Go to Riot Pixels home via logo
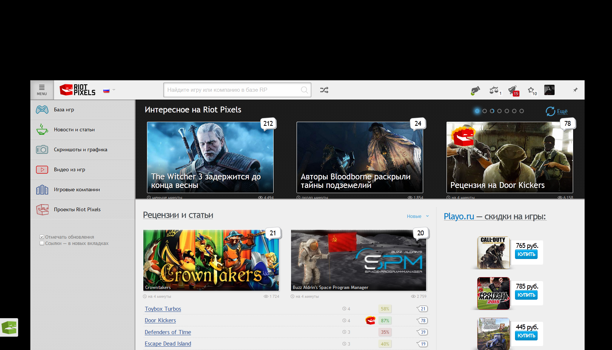 (x=78, y=90)
